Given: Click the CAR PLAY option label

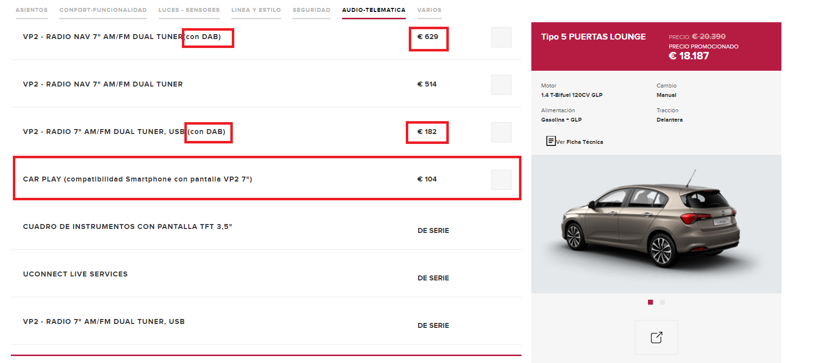Looking at the screenshot, I should 137,179.
